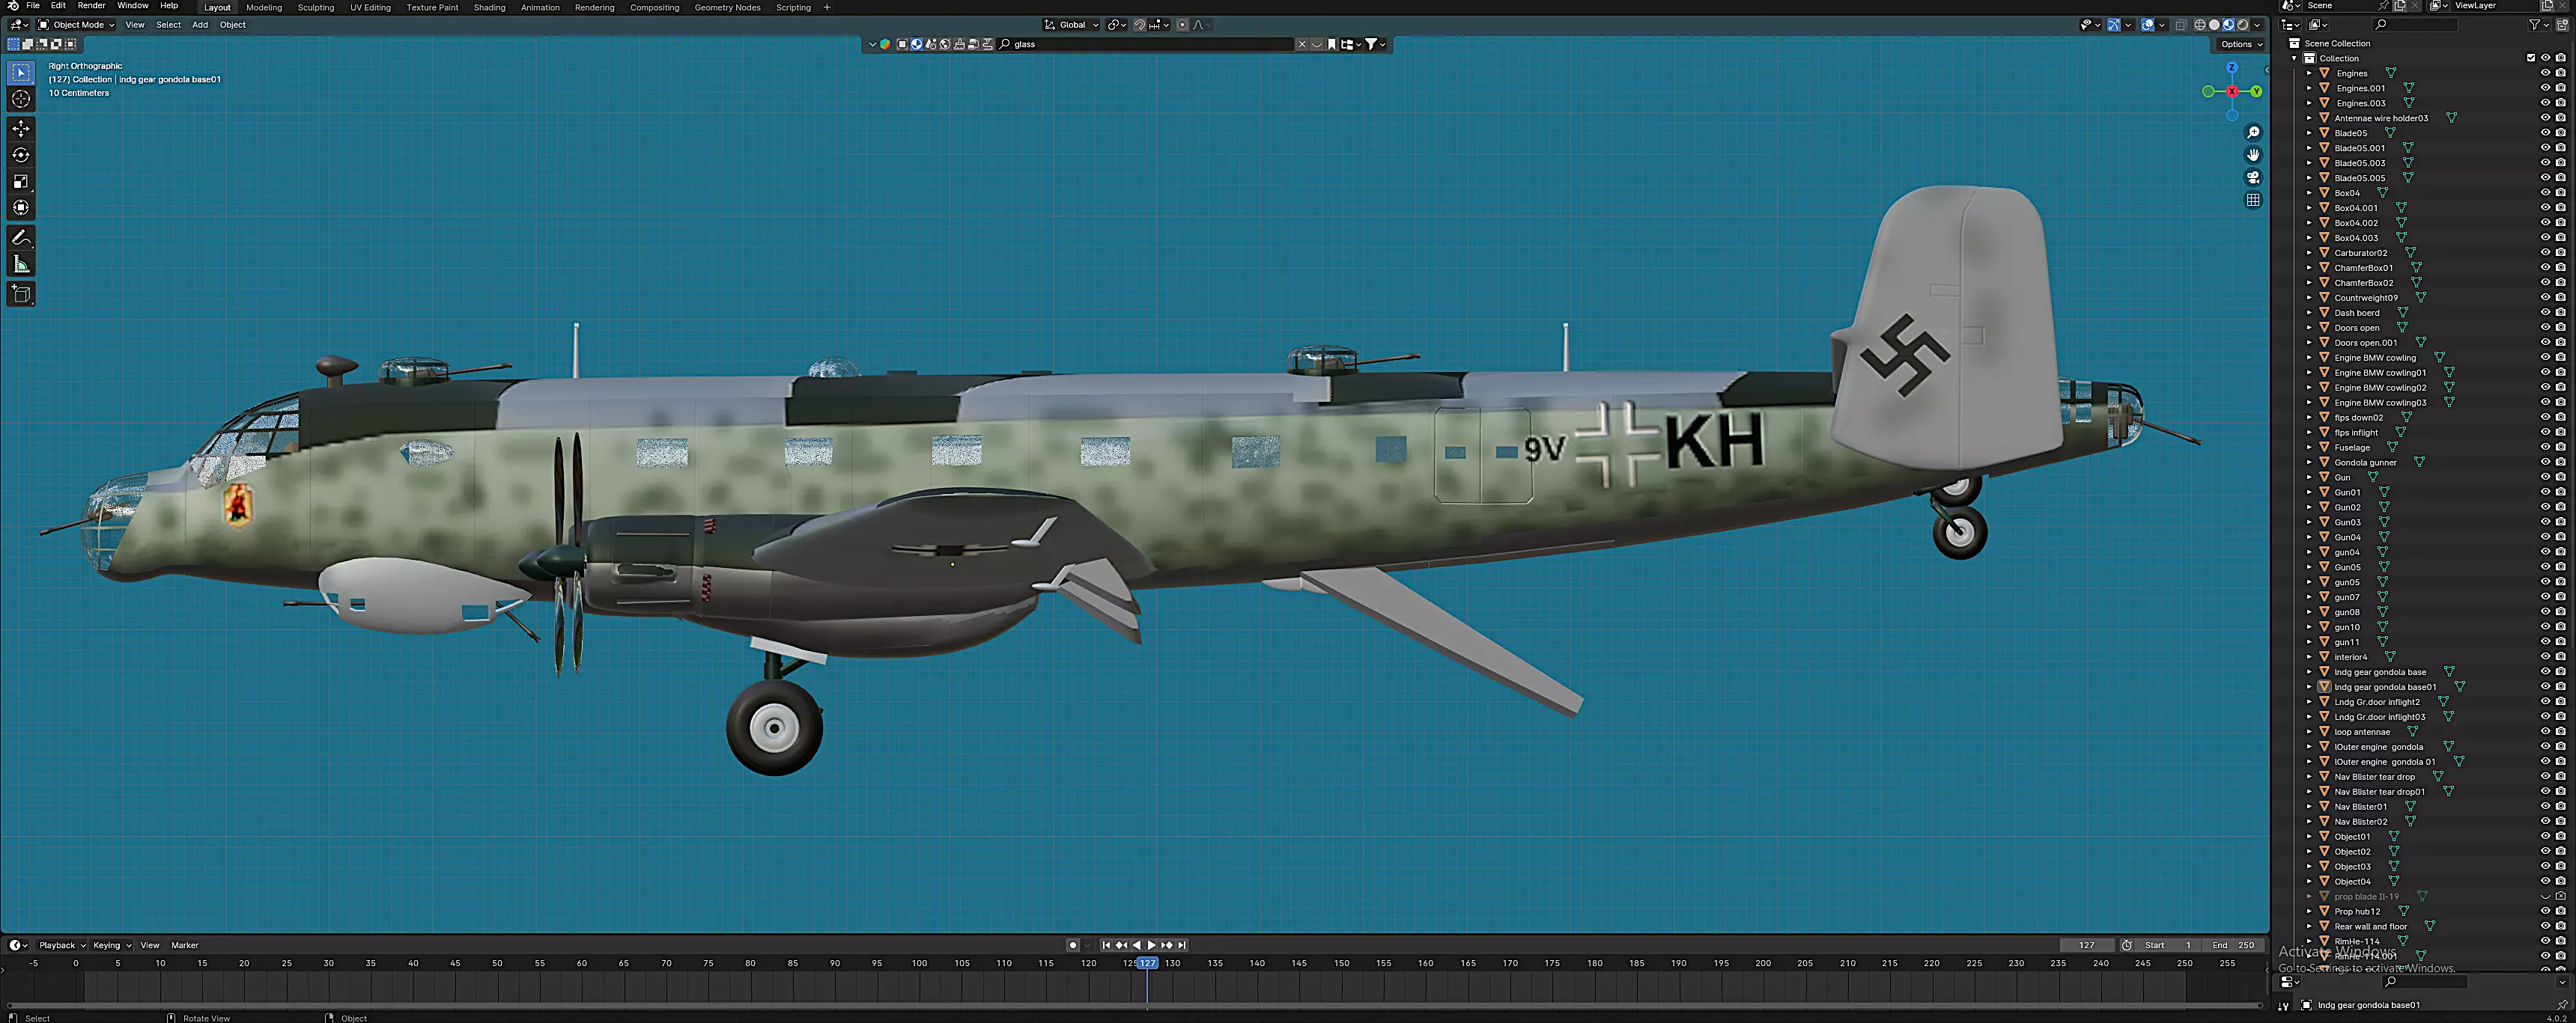Select the Rotate tool
The height and width of the screenshot is (1023, 2576).
click(21, 155)
